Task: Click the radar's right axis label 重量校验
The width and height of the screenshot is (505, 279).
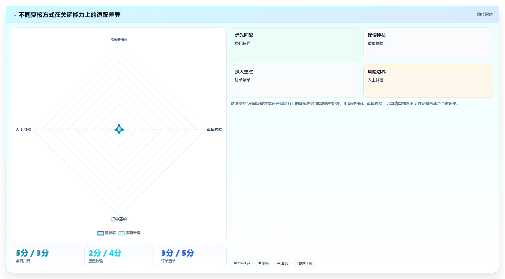Action: click(214, 129)
